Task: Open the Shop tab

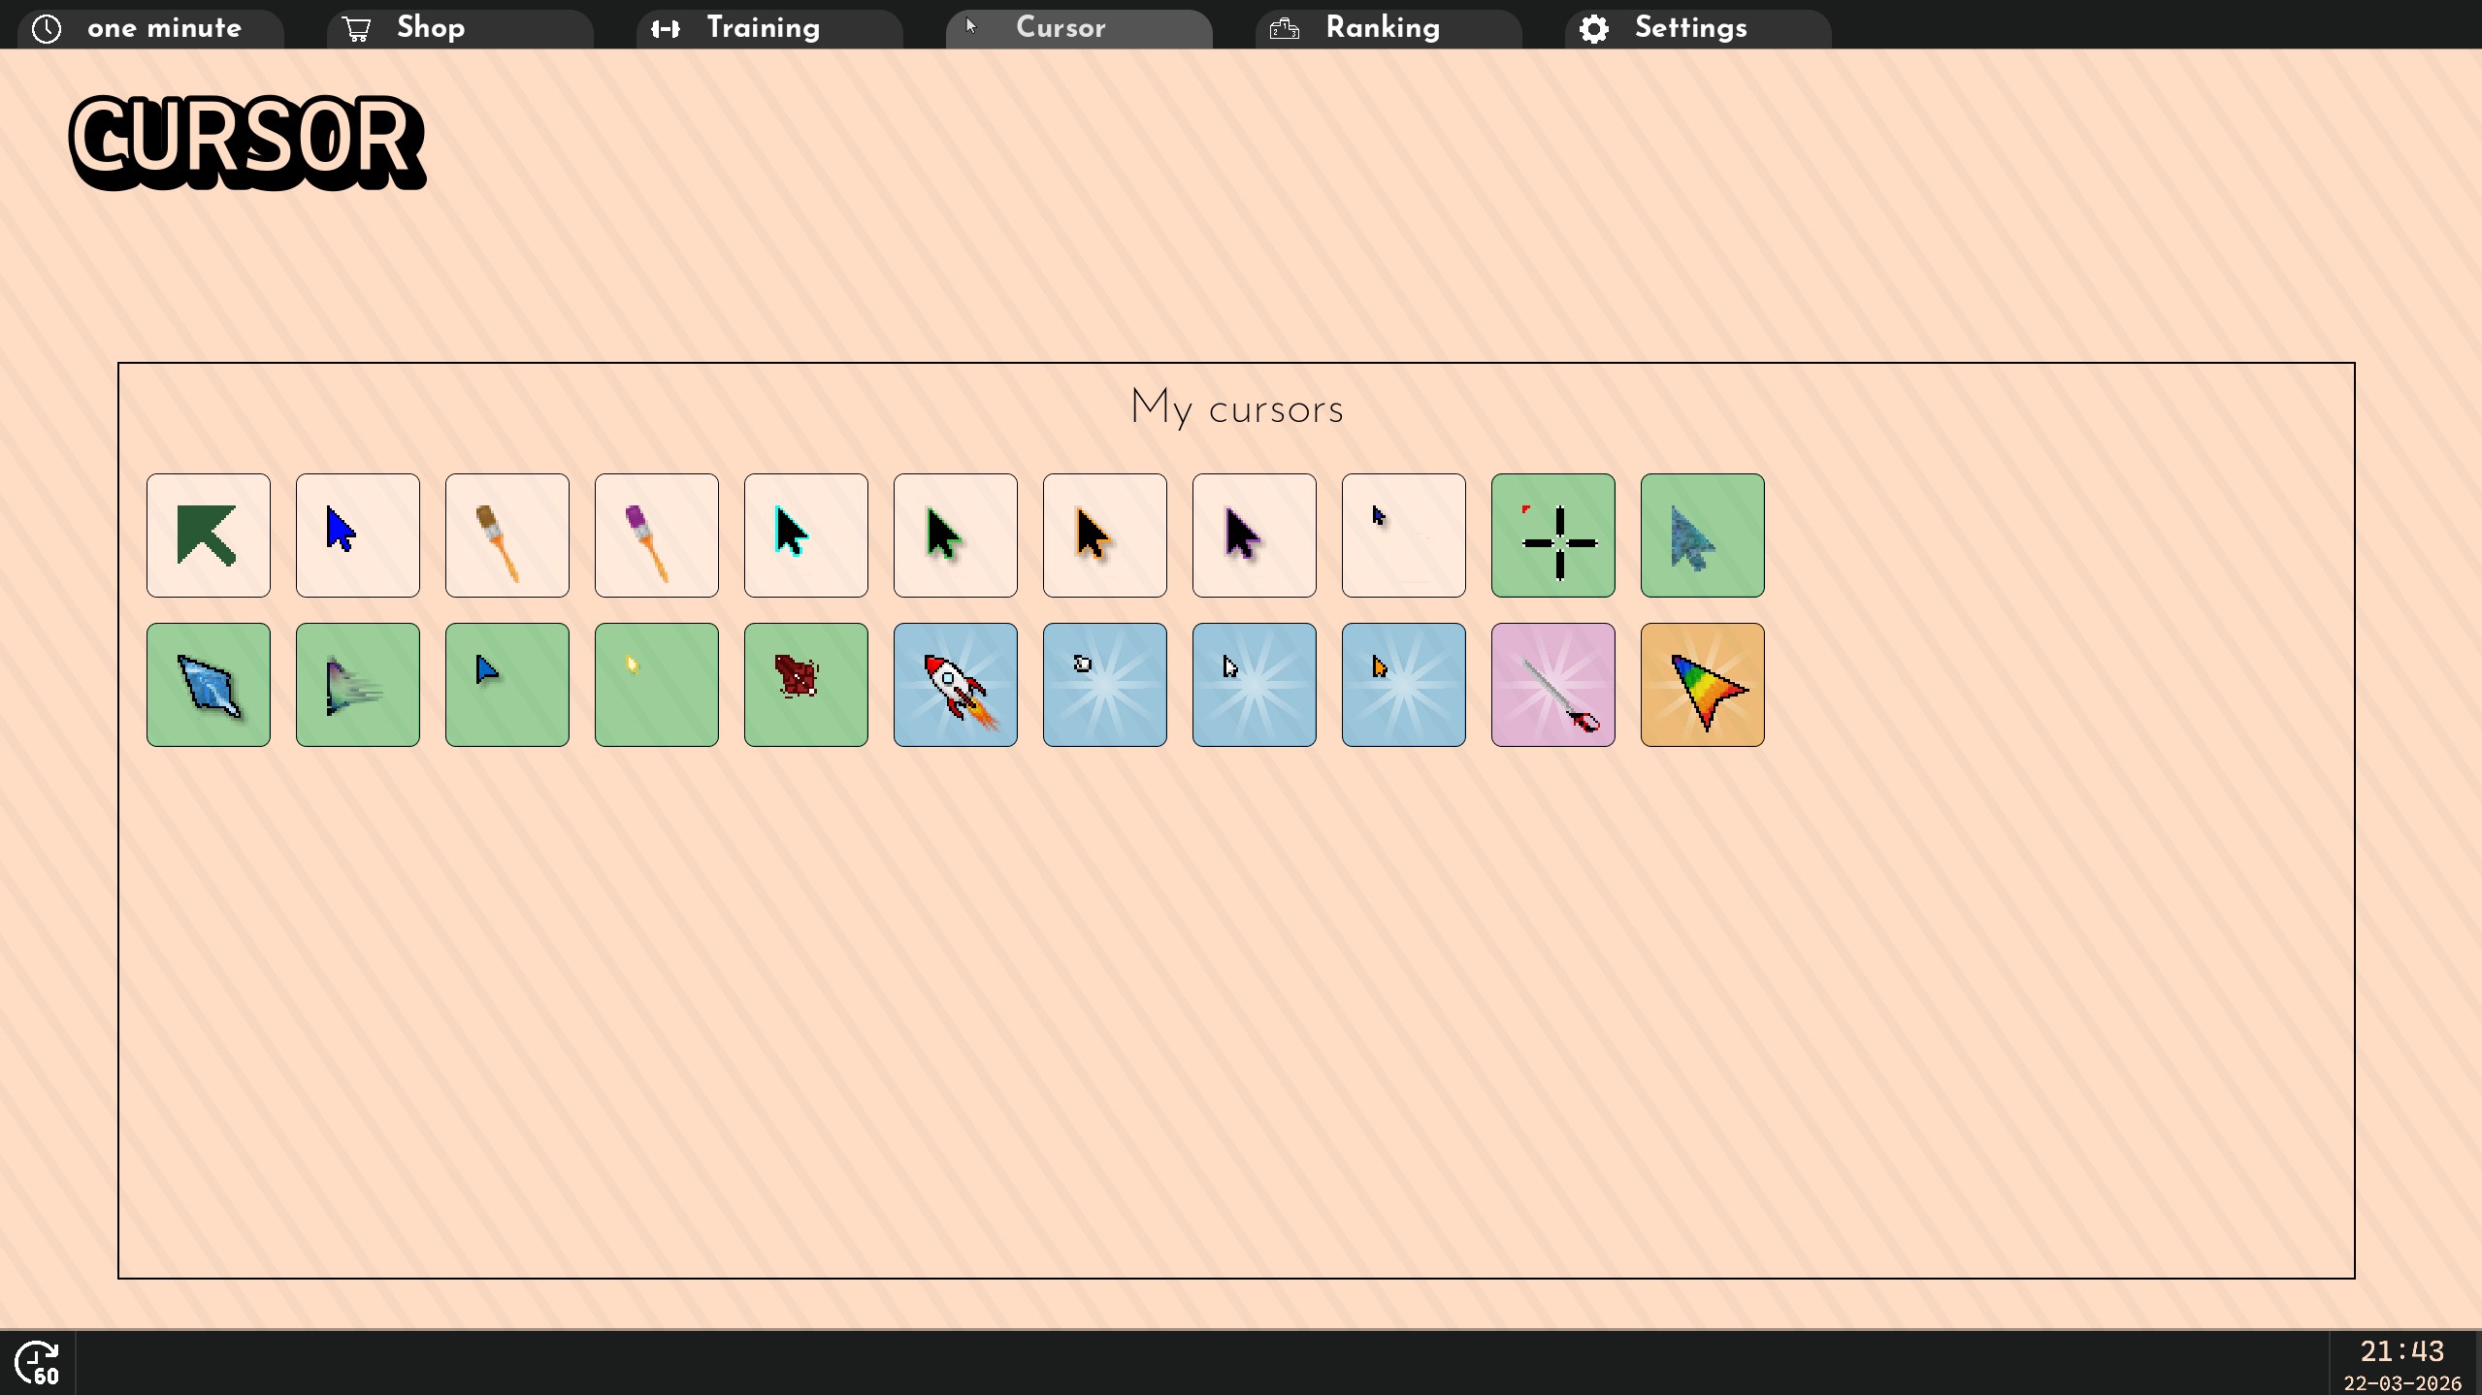Action: 459,28
